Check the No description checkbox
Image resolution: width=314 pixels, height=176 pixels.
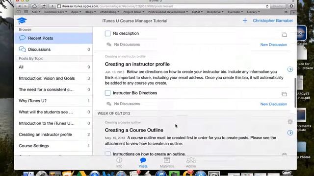point(107,33)
